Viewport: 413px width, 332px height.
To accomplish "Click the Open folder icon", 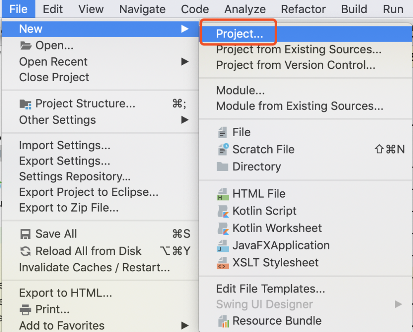I will click(26, 45).
